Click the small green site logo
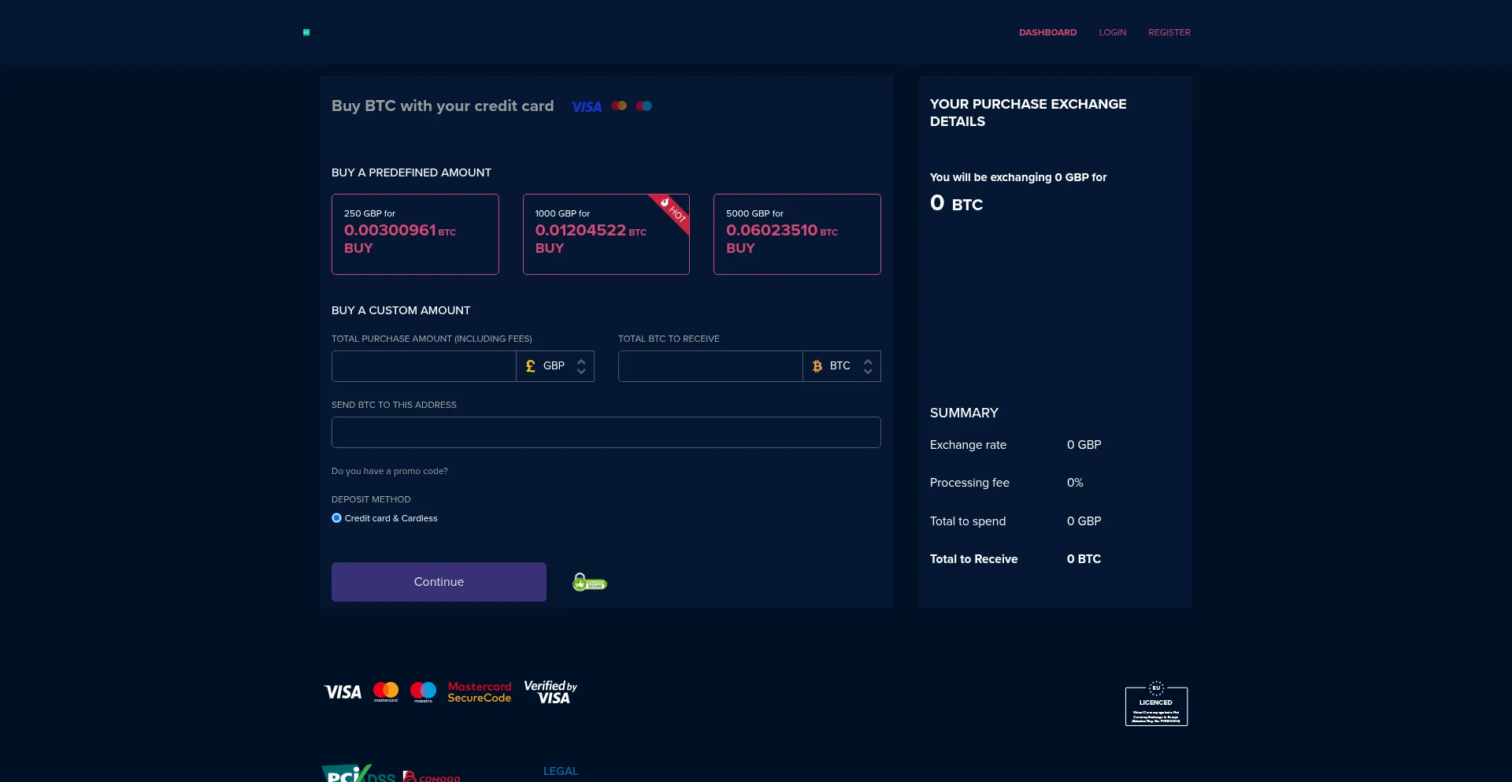This screenshot has width=1512, height=782. 306,32
